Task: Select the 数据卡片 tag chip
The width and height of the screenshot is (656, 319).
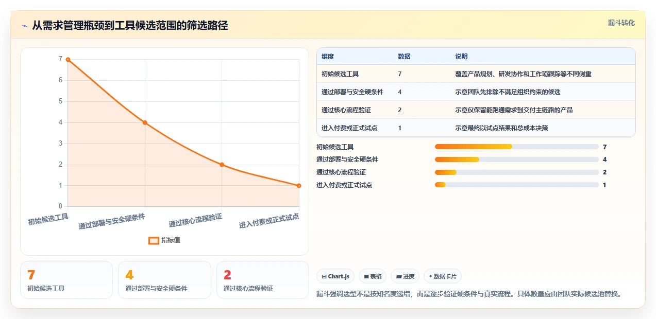Action: (x=443, y=276)
